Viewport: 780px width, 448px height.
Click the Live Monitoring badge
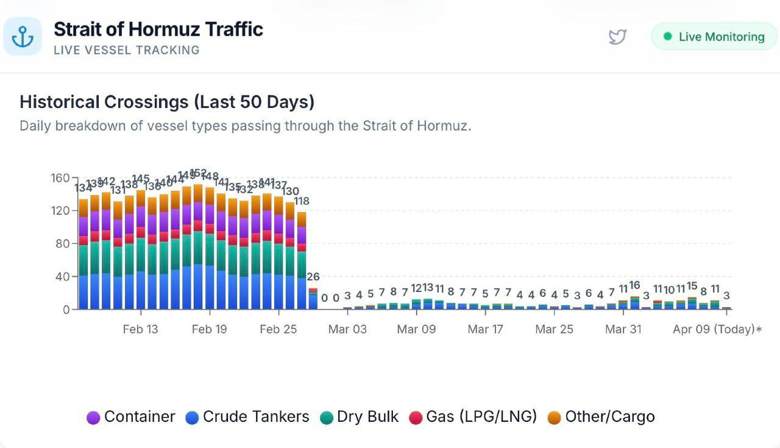point(714,37)
